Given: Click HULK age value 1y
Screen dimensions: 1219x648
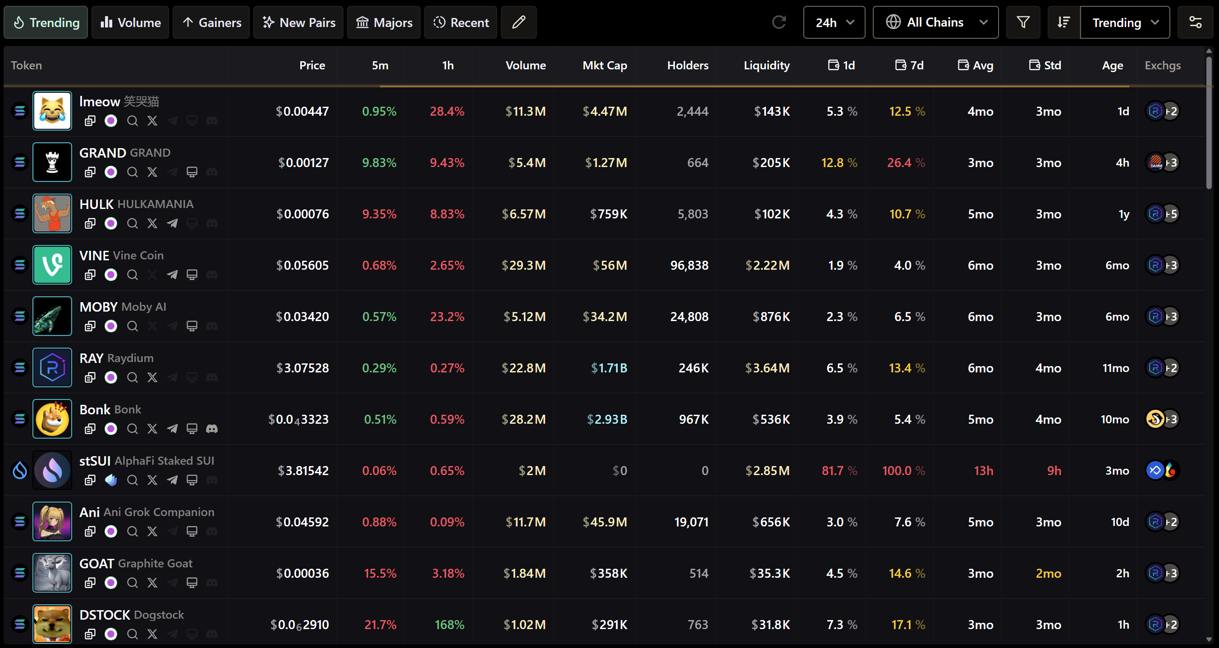Looking at the screenshot, I should pyautogui.click(x=1124, y=214).
